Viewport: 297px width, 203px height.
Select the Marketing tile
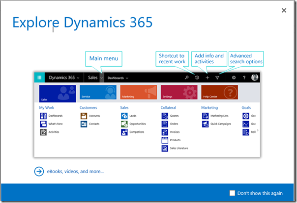[139, 92]
